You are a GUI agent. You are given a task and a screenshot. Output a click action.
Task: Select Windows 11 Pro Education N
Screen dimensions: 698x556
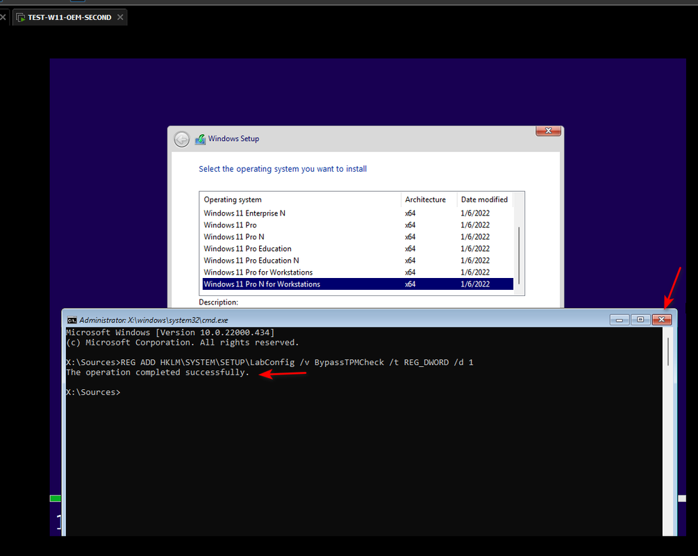coord(358,260)
